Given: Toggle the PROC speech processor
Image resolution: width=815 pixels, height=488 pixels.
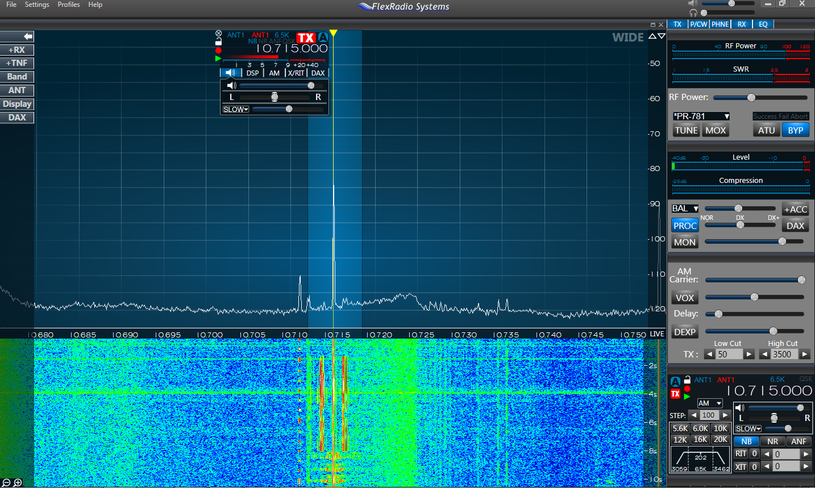Looking at the screenshot, I should pyautogui.click(x=685, y=226).
